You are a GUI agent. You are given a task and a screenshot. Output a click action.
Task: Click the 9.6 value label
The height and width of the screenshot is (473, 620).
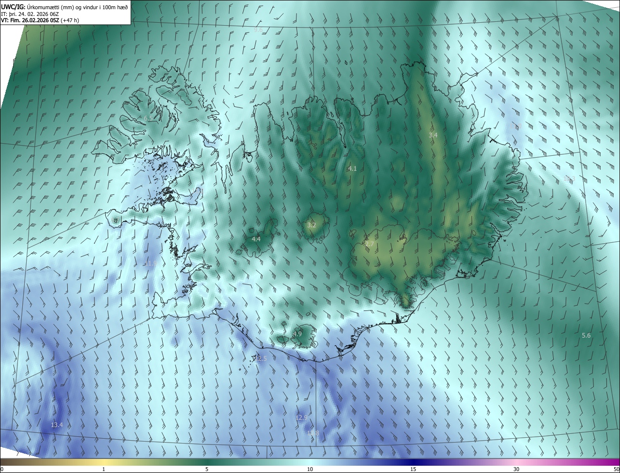pyautogui.click(x=258, y=30)
